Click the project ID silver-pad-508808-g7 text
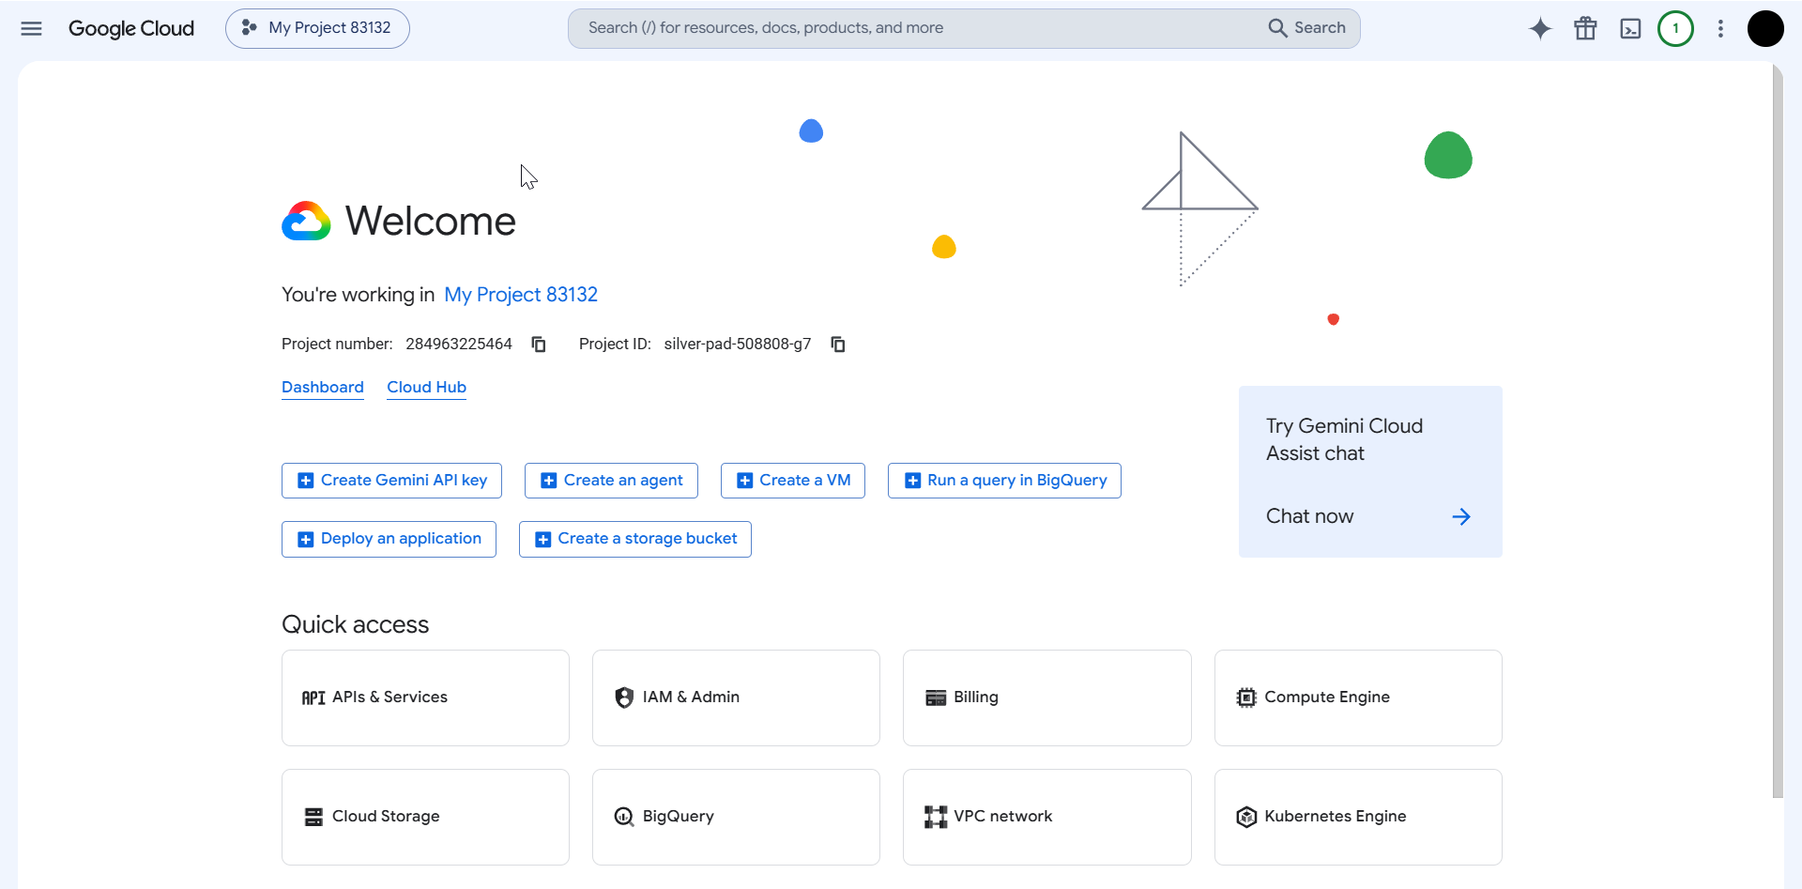Image resolution: width=1802 pixels, height=889 pixels. (x=738, y=345)
